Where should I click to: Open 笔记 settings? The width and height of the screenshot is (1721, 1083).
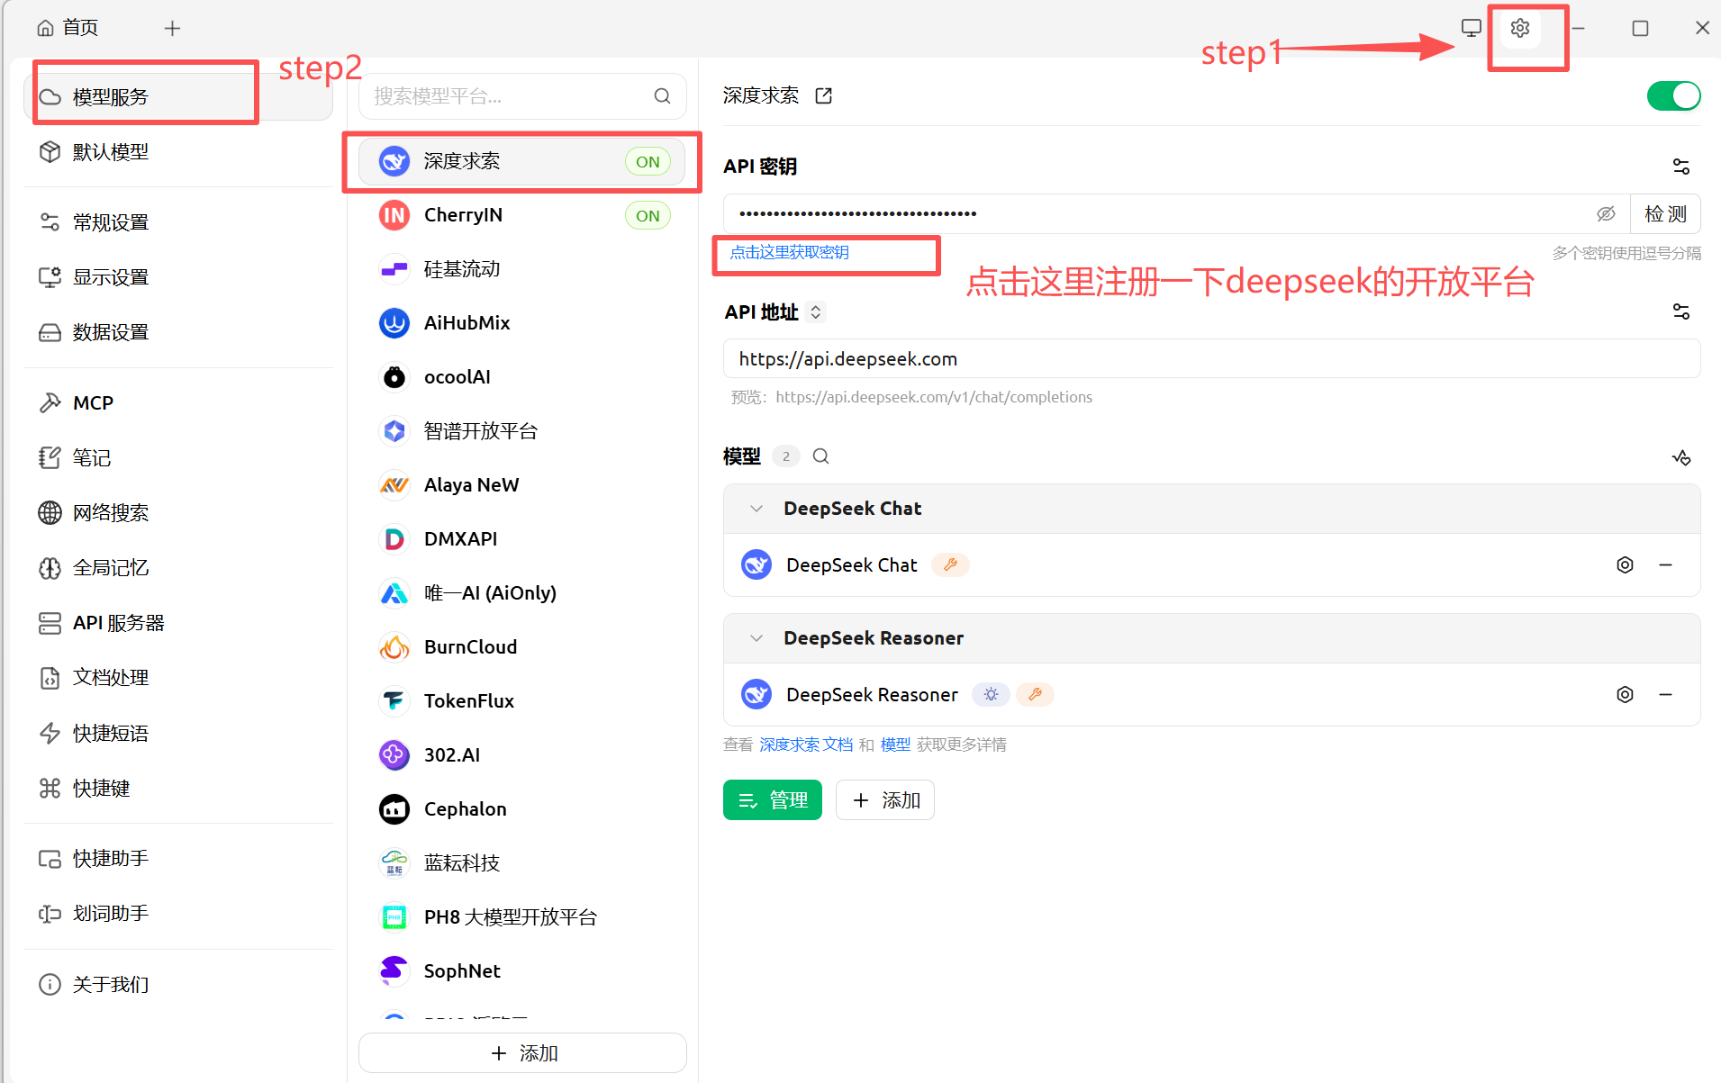point(178,457)
